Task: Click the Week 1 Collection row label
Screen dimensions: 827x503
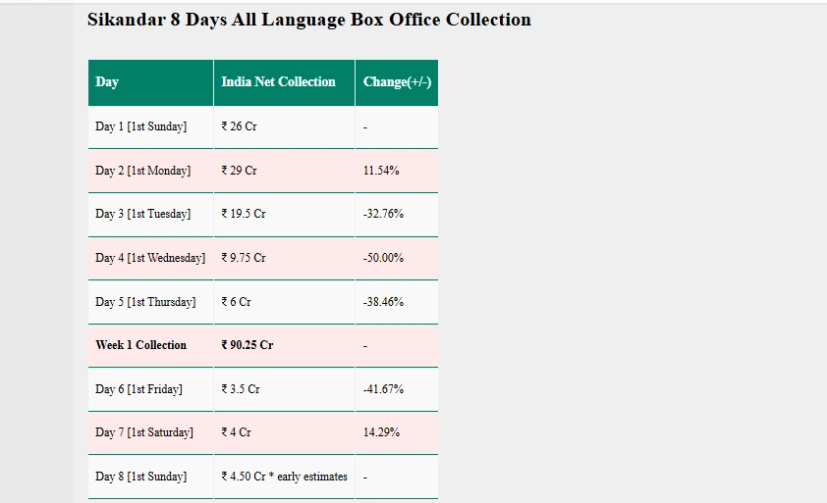Action: click(140, 345)
